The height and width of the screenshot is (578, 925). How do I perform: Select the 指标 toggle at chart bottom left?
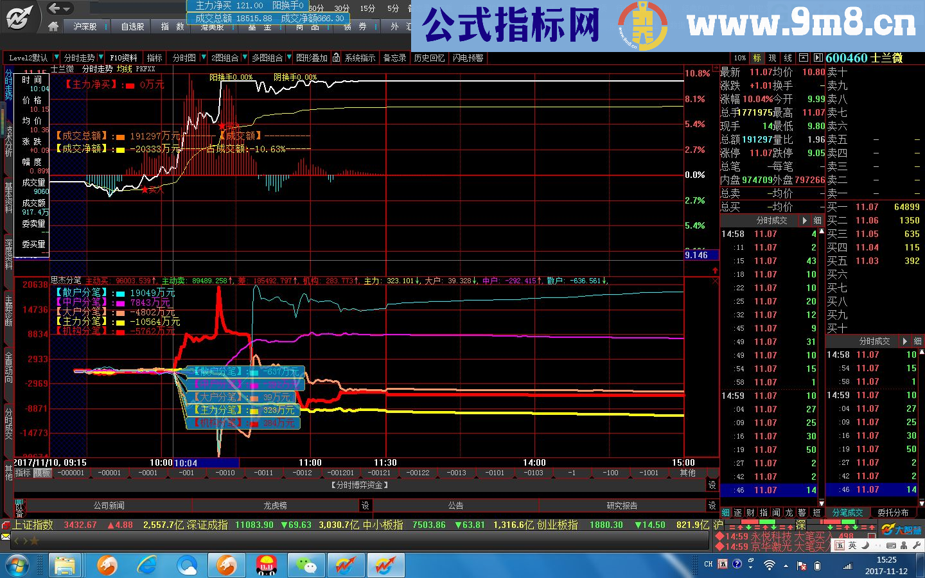pos(22,473)
